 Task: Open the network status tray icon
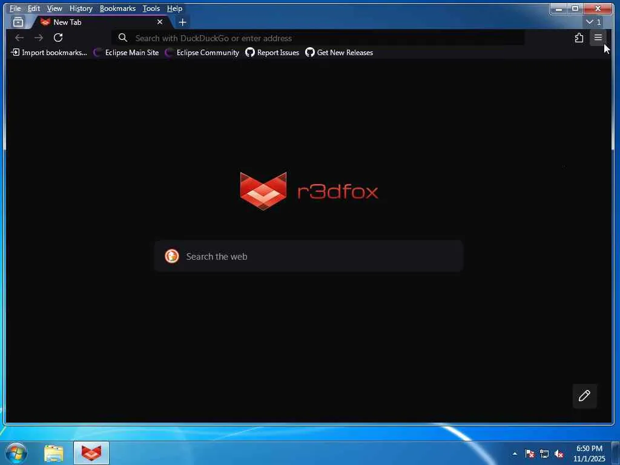[x=544, y=453]
